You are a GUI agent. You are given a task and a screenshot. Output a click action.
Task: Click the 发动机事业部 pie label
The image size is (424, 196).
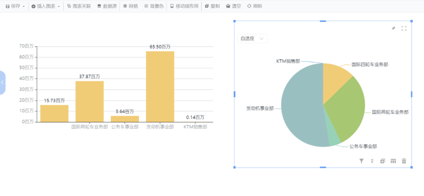click(x=260, y=108)
